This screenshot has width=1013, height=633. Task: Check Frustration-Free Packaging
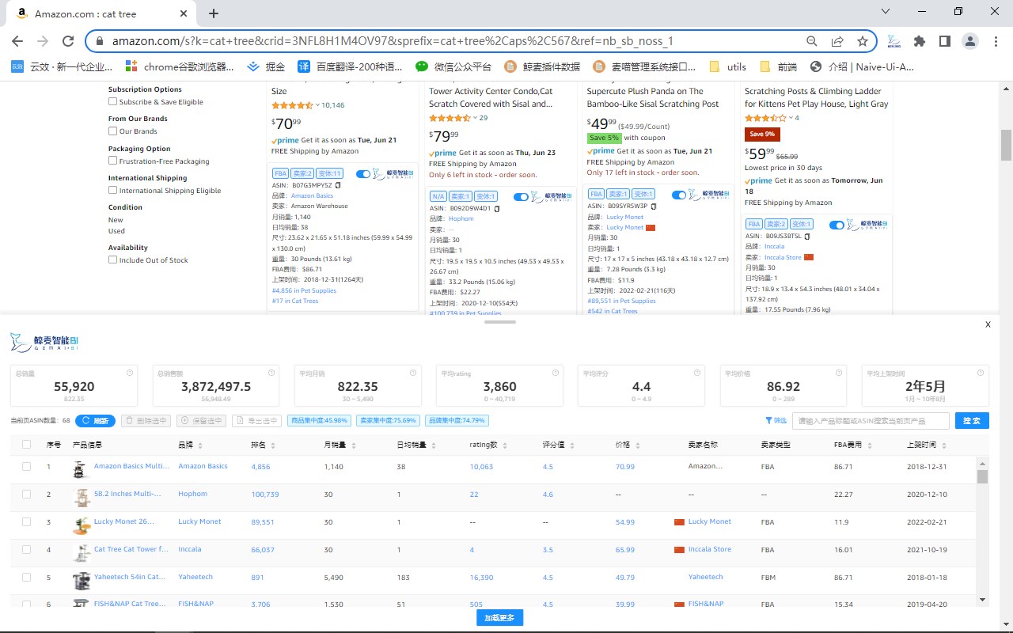pyautogui.click(x=112, y=161)
